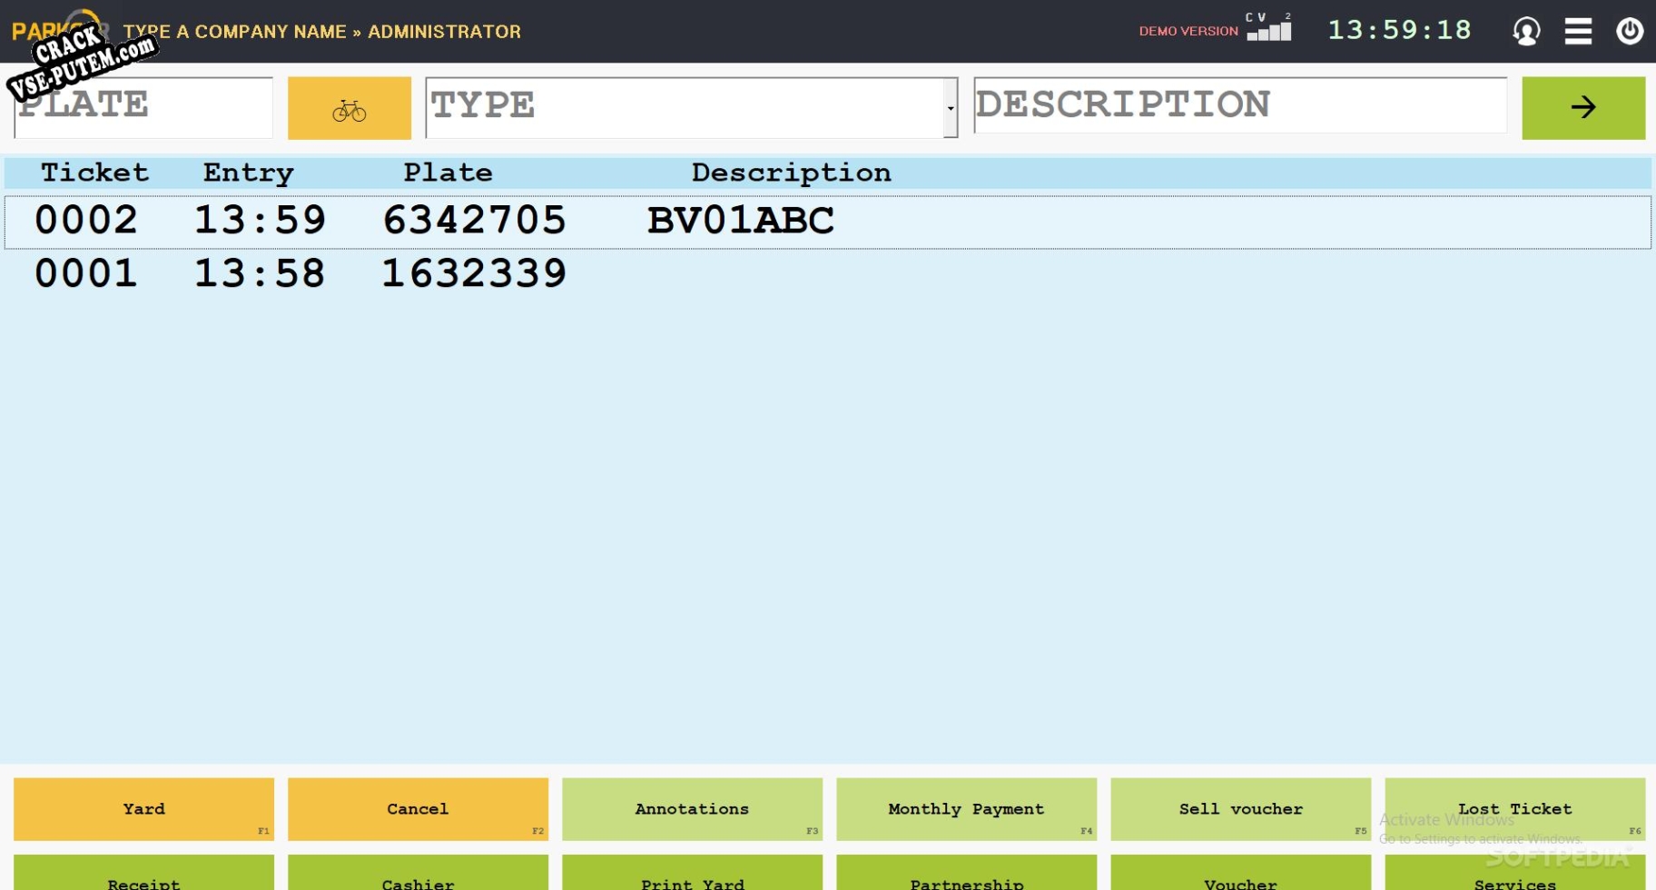Open the hamburger menu icon

[x=1578, y=31]
